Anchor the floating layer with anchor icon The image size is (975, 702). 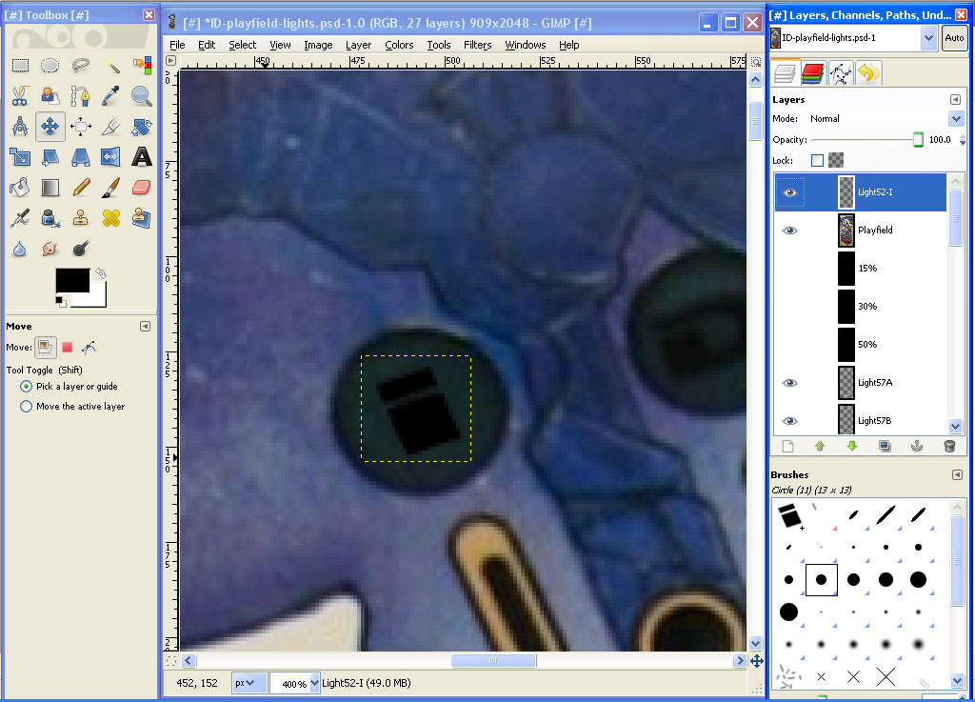coord(917,446)
